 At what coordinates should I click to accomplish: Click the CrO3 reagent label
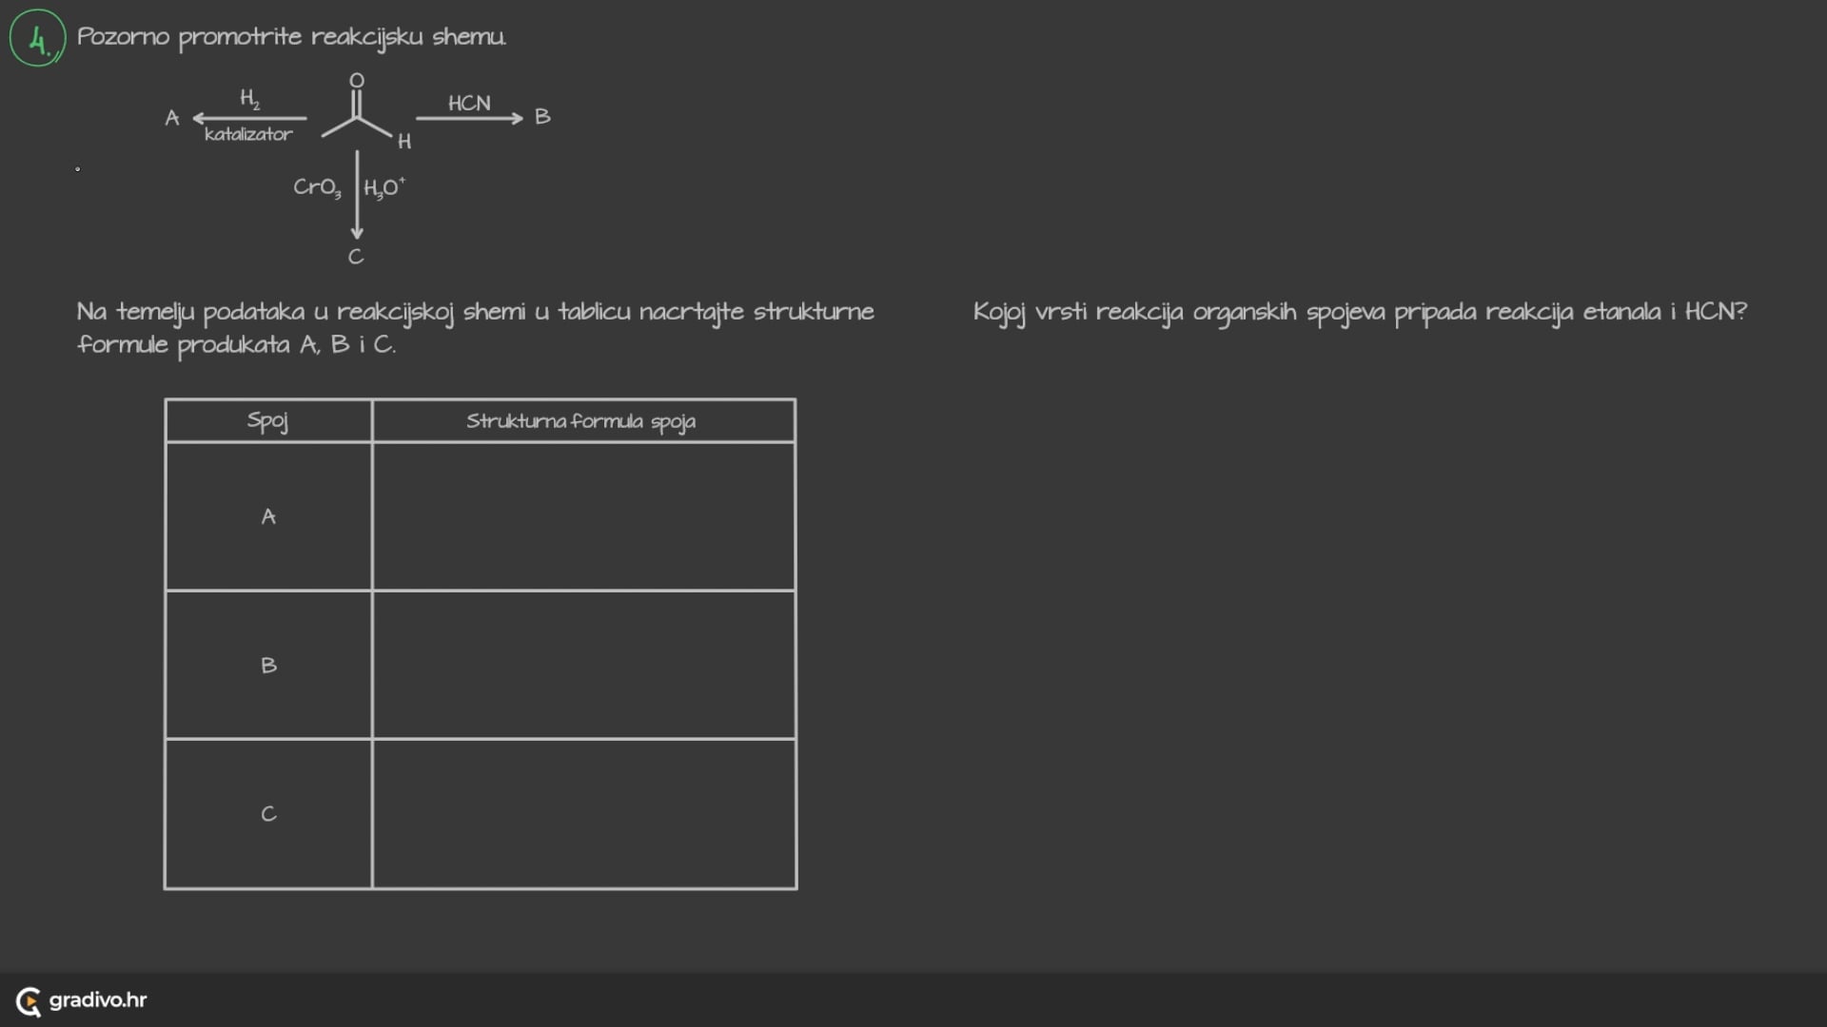tap(317, 187)
